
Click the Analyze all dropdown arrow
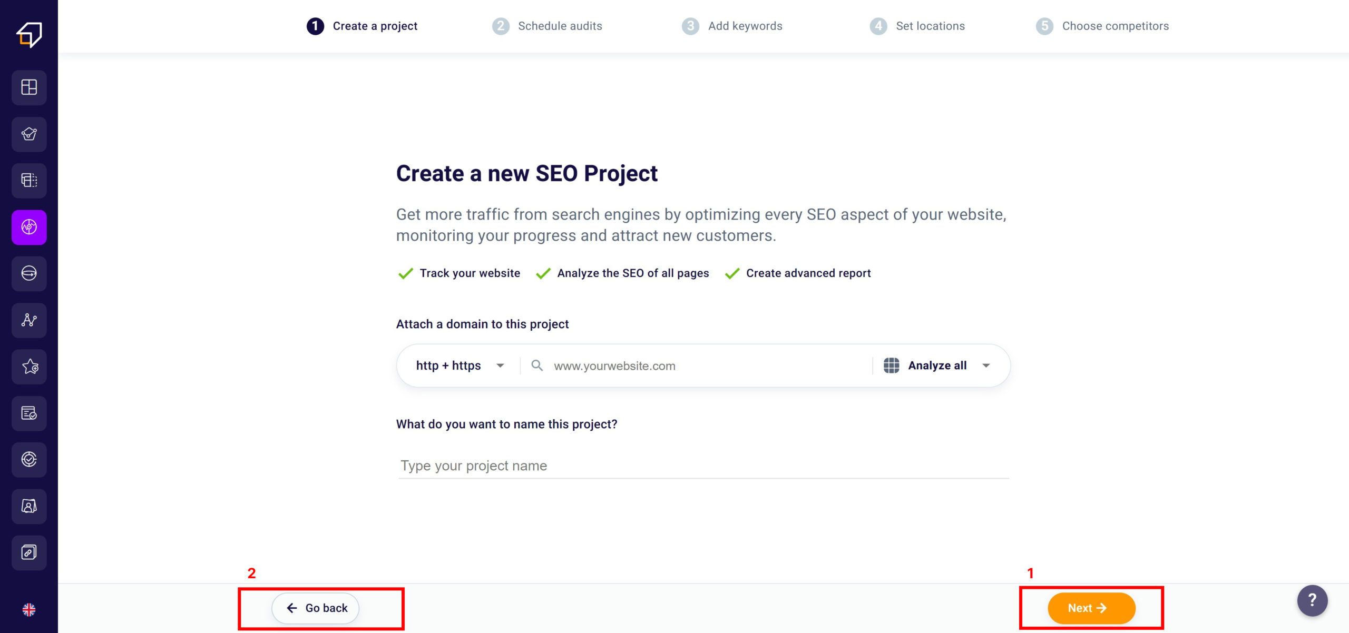click(x=986, y=365)
